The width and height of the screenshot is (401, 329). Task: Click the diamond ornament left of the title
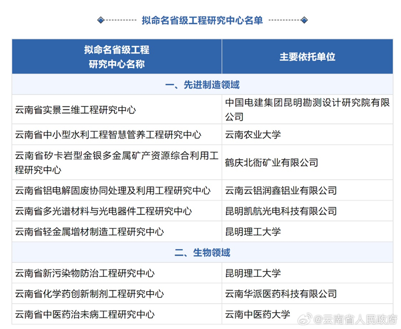(101, 20)
